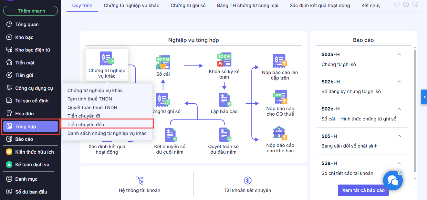
Task: Click the Hệ thống tài khoản icon
Action: [x=140, y=180]
